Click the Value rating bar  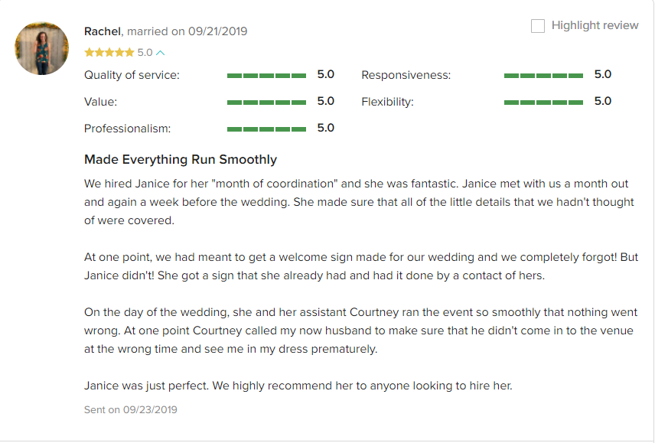click(x=266, y=103)
